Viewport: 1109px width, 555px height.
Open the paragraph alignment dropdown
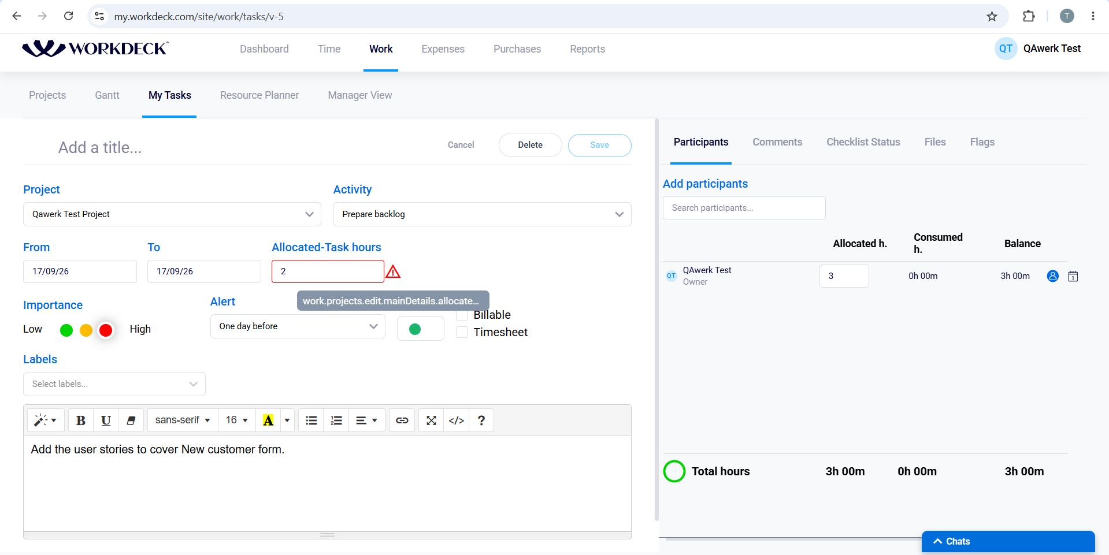click(x=366, y=420)
